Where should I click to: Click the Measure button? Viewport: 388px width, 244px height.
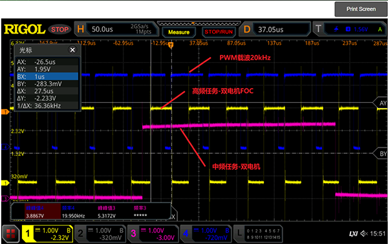179,32
